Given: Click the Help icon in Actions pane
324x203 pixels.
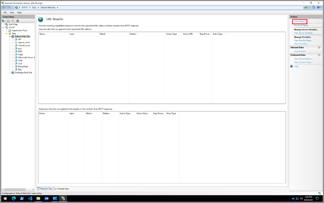Looking at the screenshot, I should 291,66.
